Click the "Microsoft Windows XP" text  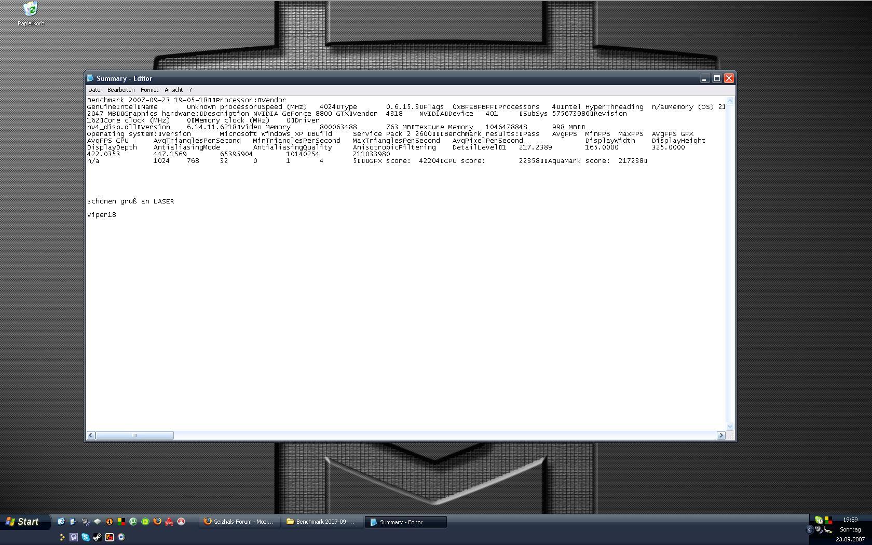(261, 134)
